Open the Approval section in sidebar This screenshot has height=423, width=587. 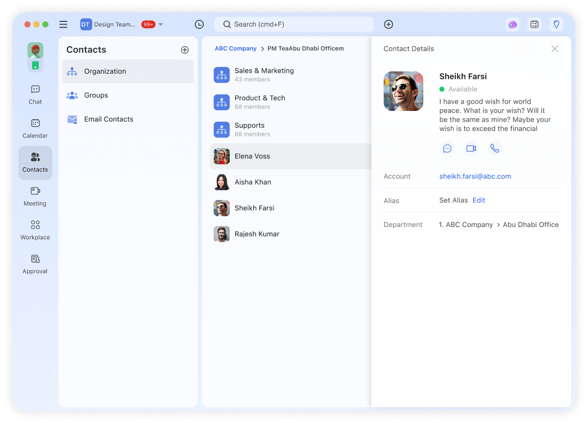pyautogui.click(x=35, y=264)
